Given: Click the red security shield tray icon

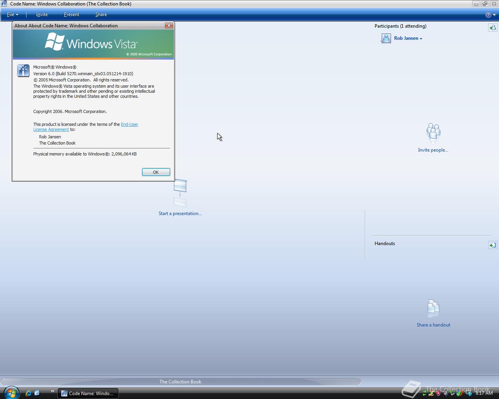Looking at the screenshot, I should [438, 393].
